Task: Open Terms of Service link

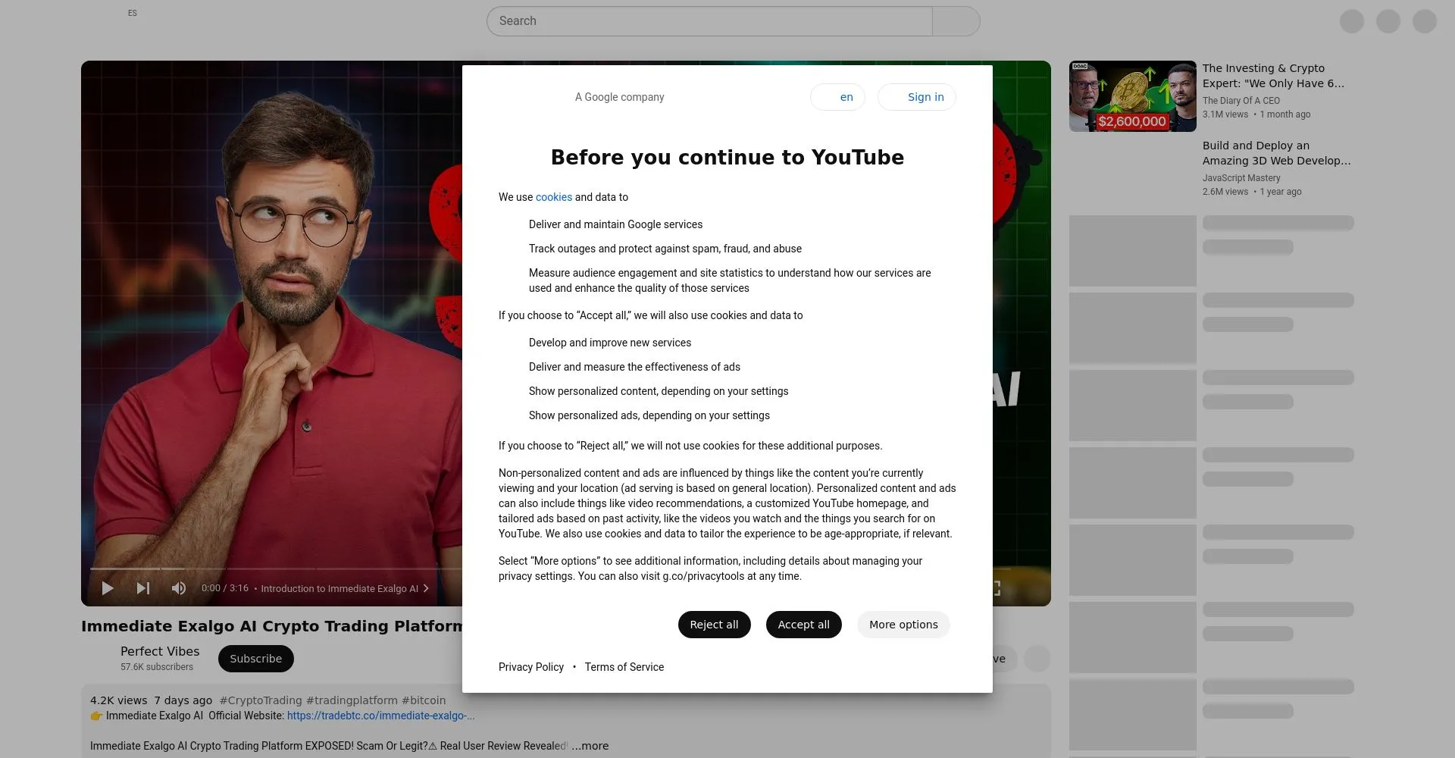Action: [624, 667]
